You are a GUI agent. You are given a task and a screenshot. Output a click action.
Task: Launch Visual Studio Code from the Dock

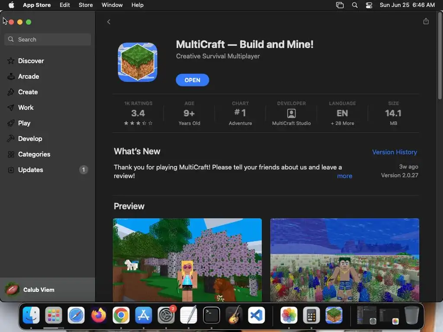[x=257, y=315]
